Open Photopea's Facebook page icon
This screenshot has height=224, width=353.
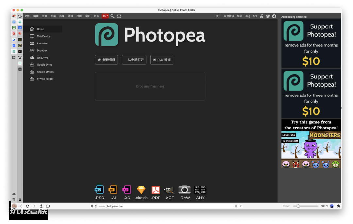(x=274, y=16)
